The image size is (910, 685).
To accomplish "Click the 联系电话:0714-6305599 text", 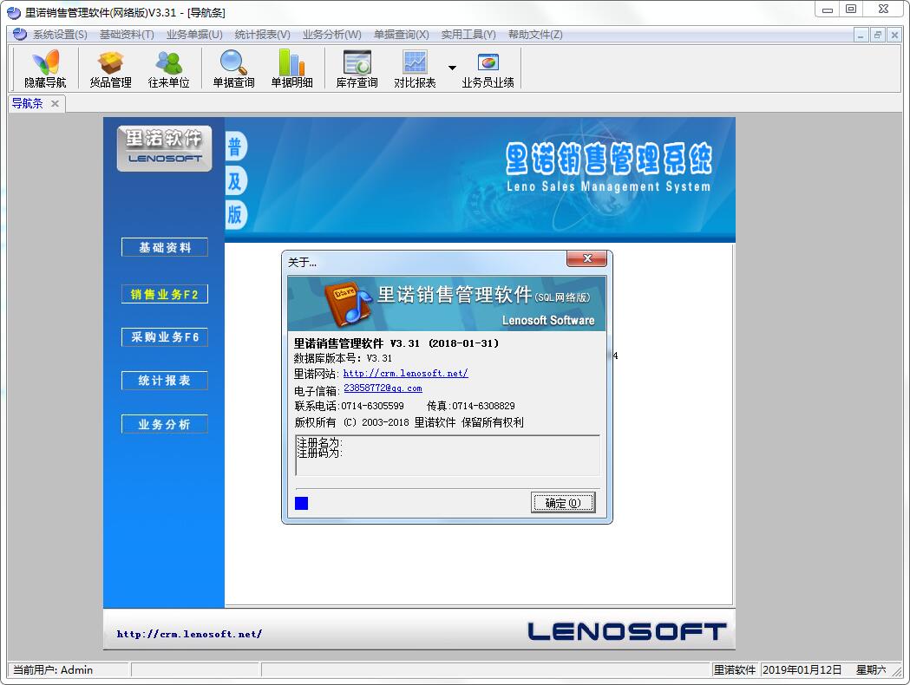I will 350,406.
